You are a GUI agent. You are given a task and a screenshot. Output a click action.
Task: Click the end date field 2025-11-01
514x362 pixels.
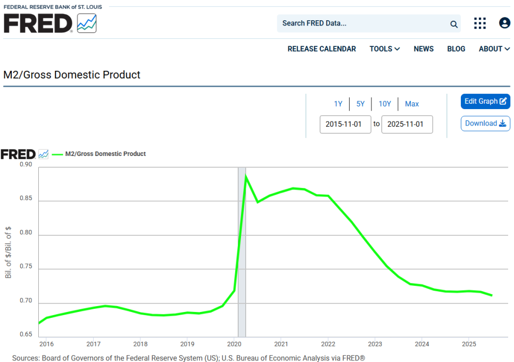click(407, 124)
